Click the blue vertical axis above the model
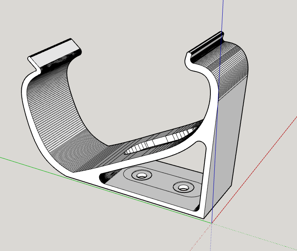The width and height of the screenshot is (297, 251). 222,16
